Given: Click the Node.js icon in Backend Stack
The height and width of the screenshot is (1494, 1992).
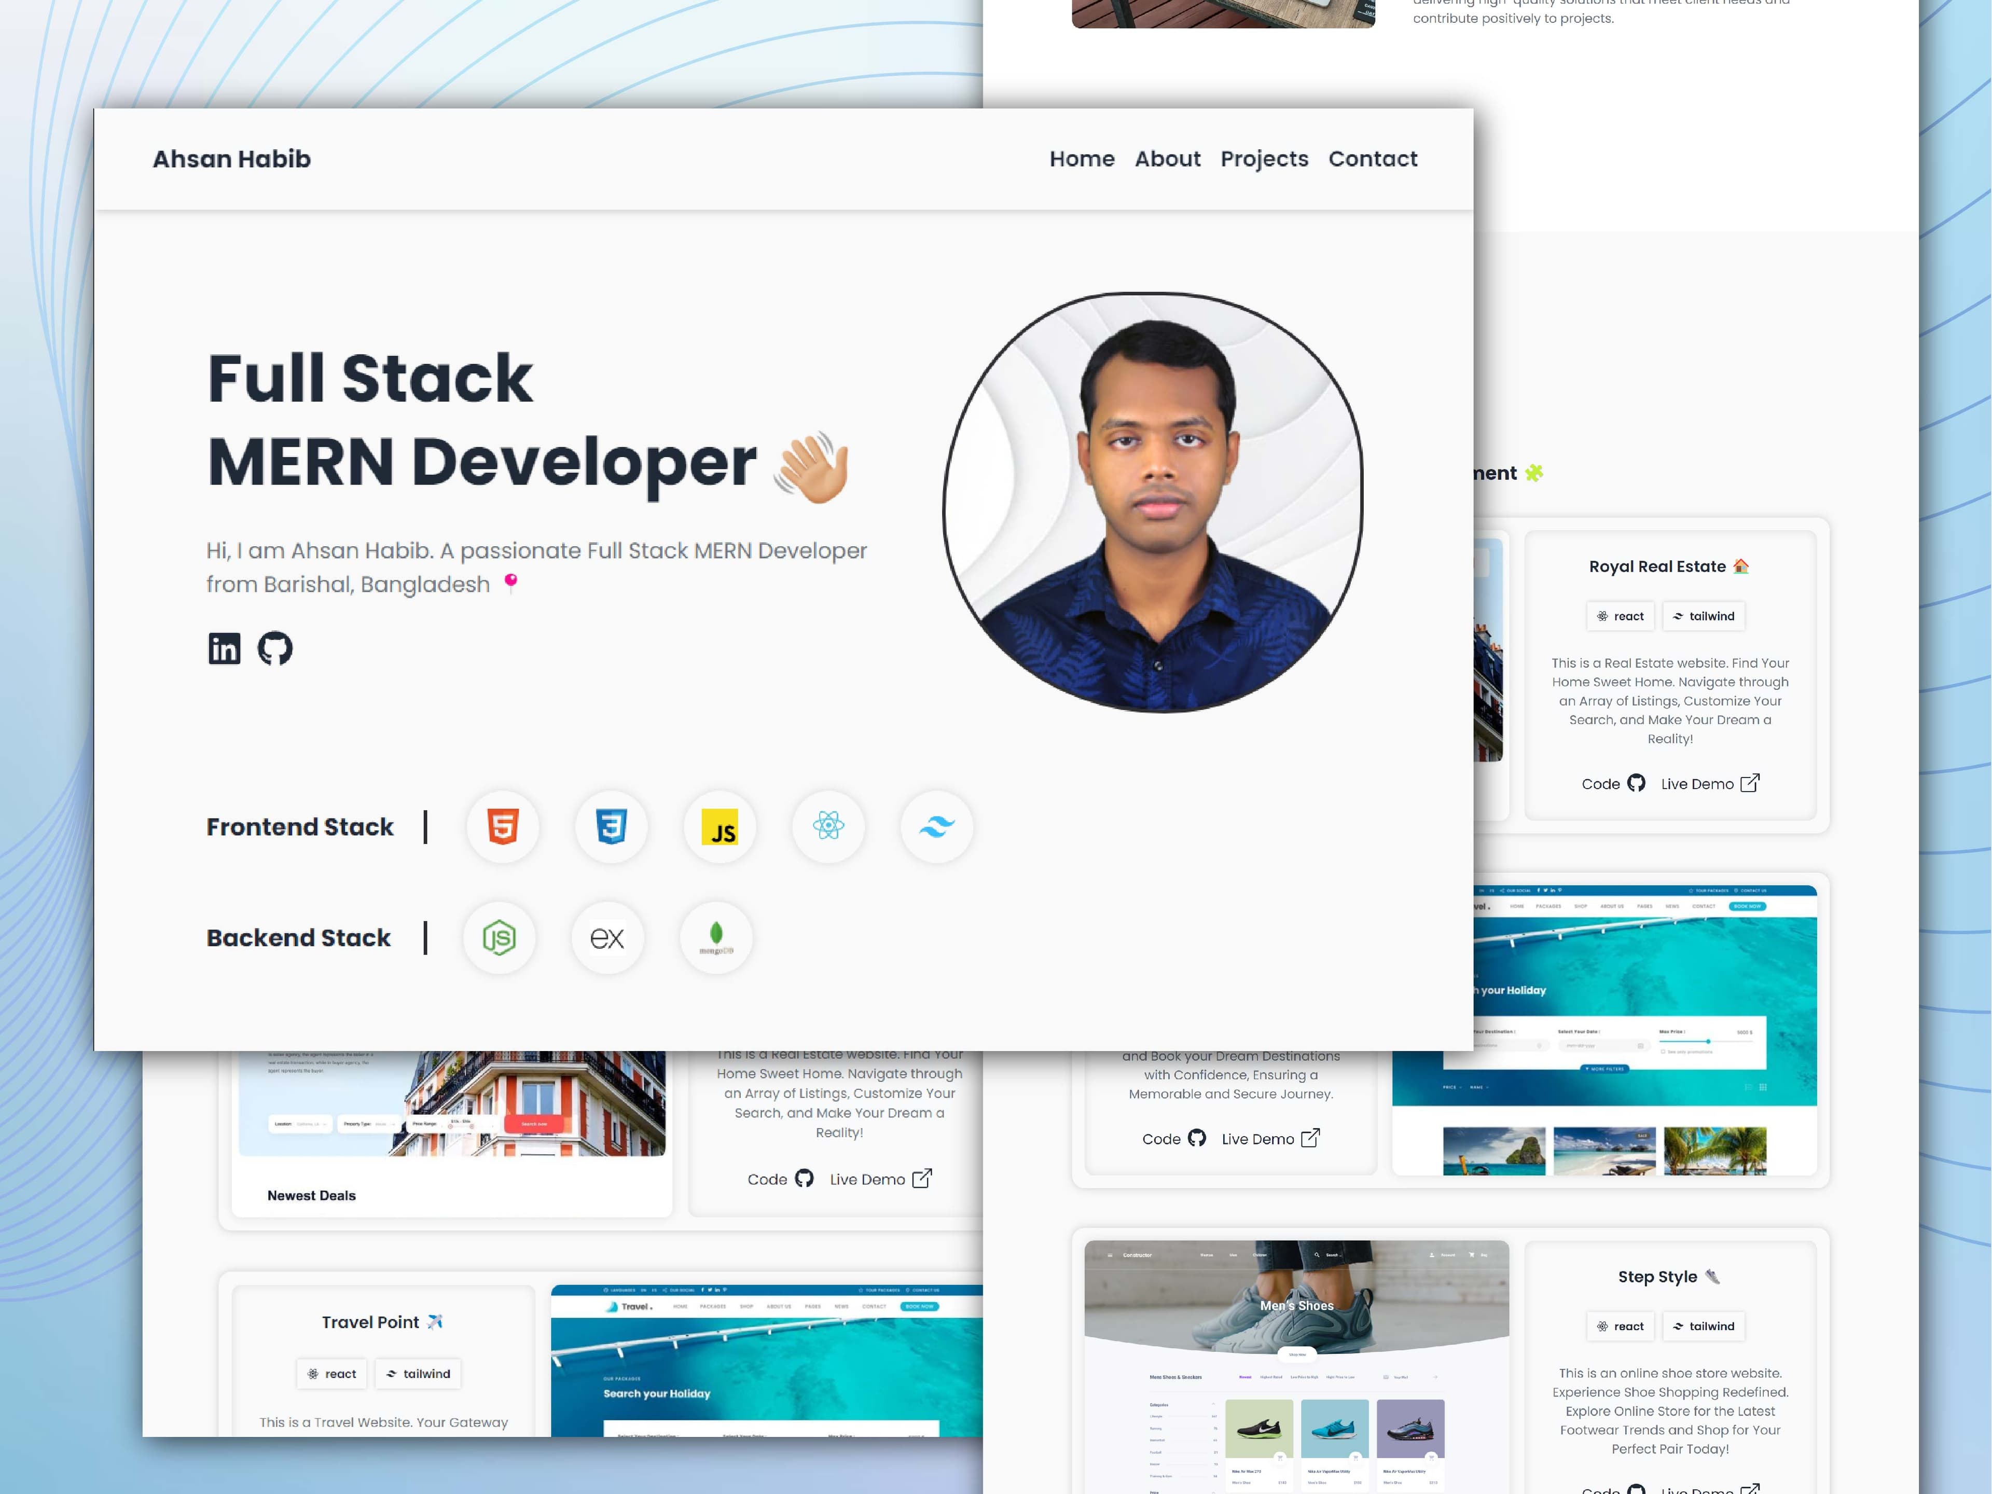Looking at the screenshot, I should click(x=499, y=937).
